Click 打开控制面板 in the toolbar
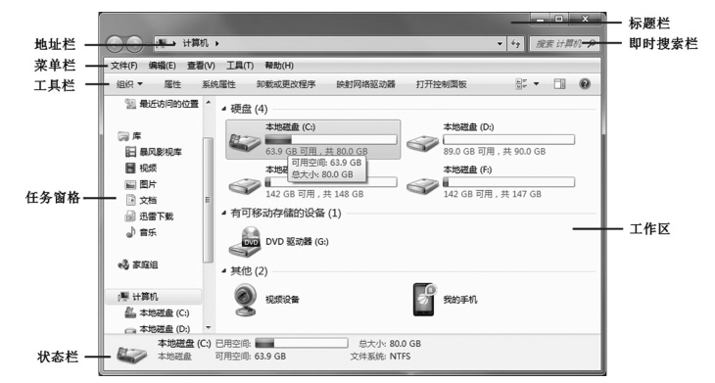715x383 pixels. [442, 84]
